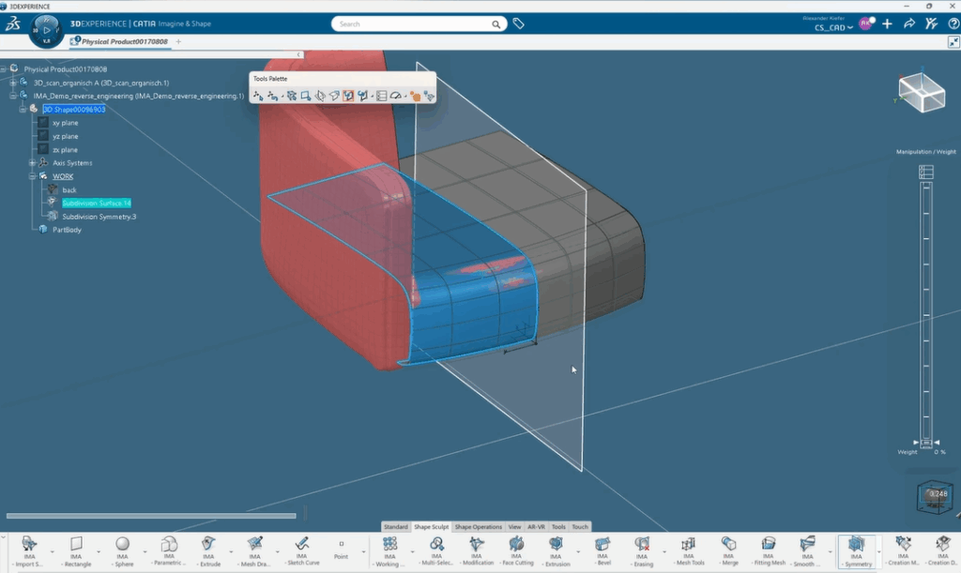
Task: Open the AR-VR tab
Action: click(x=537, y=527)
